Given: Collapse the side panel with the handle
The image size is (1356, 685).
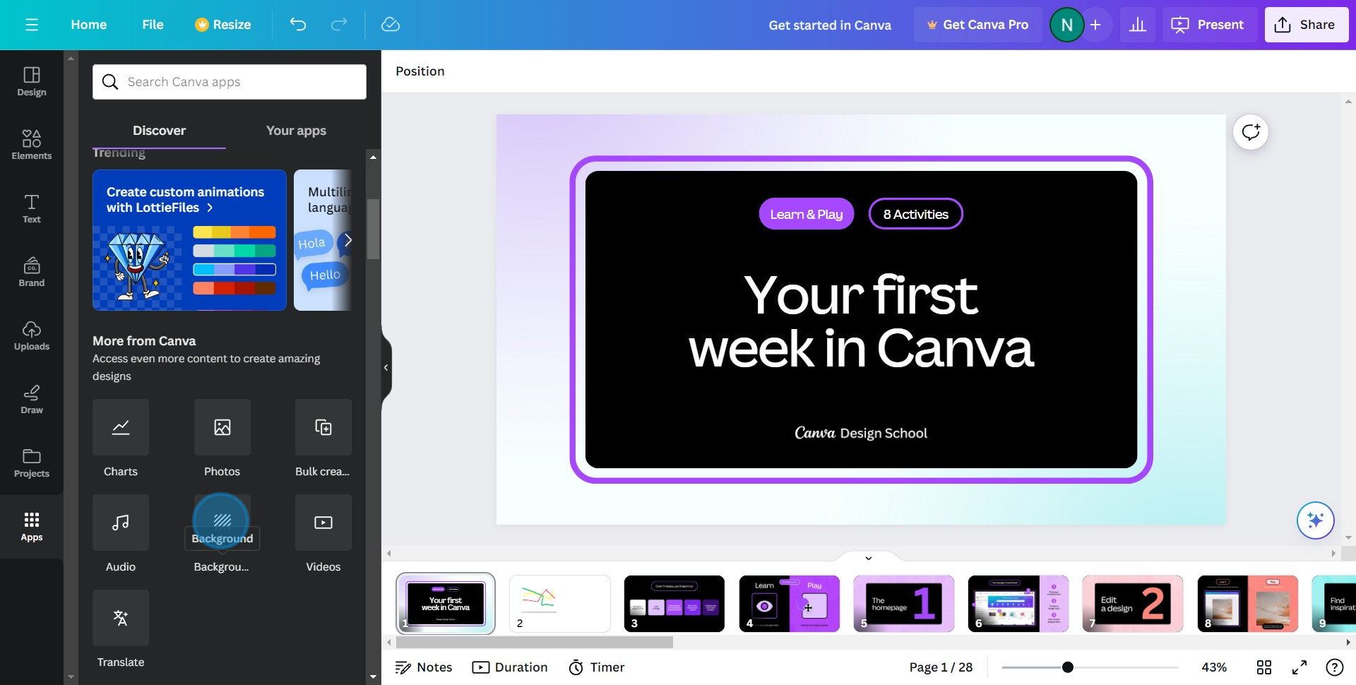Looking at the screenshot, I should [x=386, y=367].
